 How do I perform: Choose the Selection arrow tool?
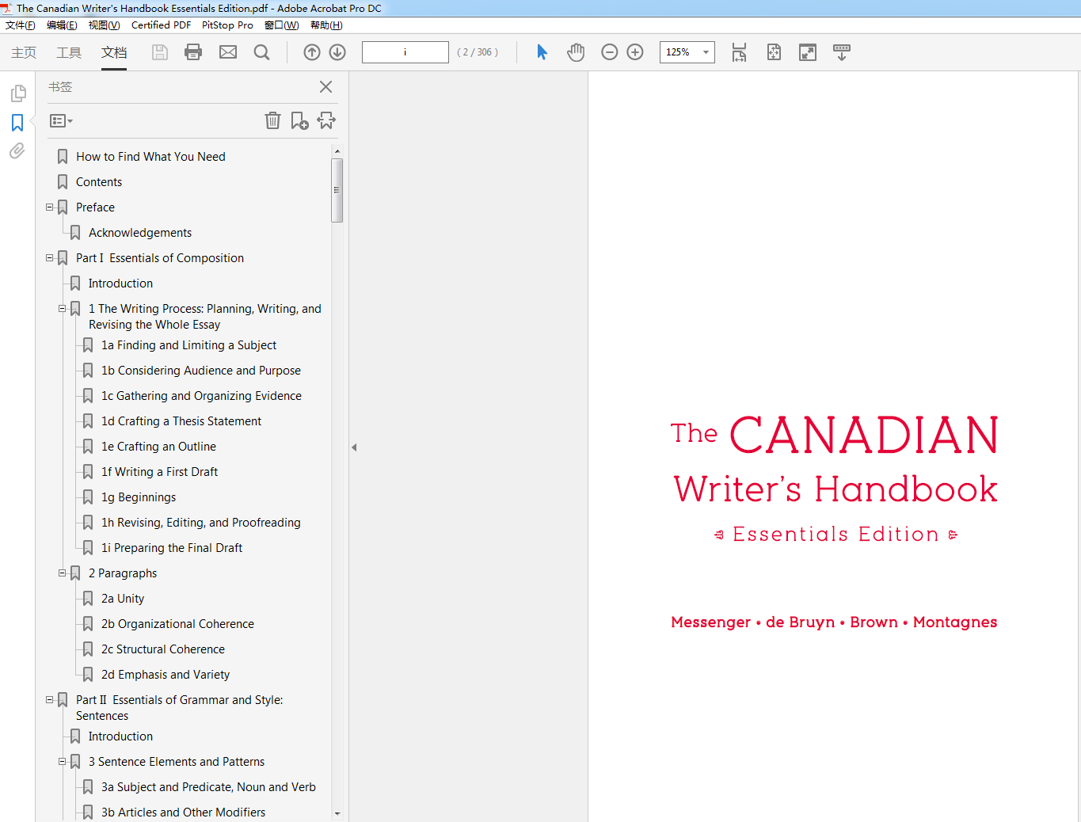click(542, 52)
